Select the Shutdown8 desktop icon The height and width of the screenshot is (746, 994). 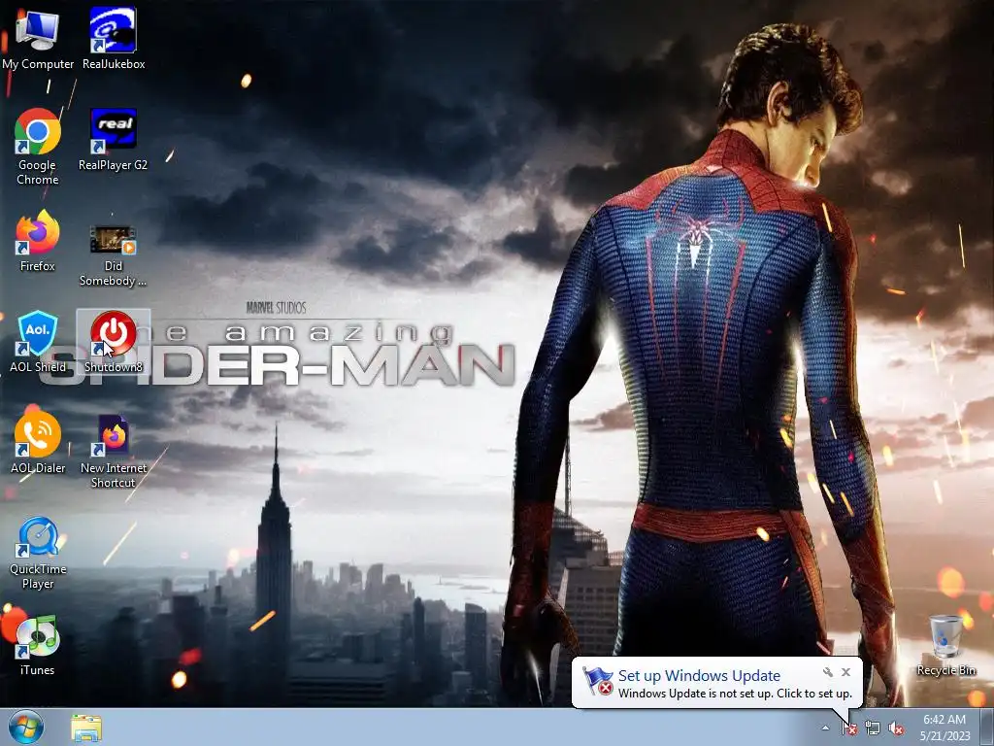pyautogui.click(x=114, y=341)
